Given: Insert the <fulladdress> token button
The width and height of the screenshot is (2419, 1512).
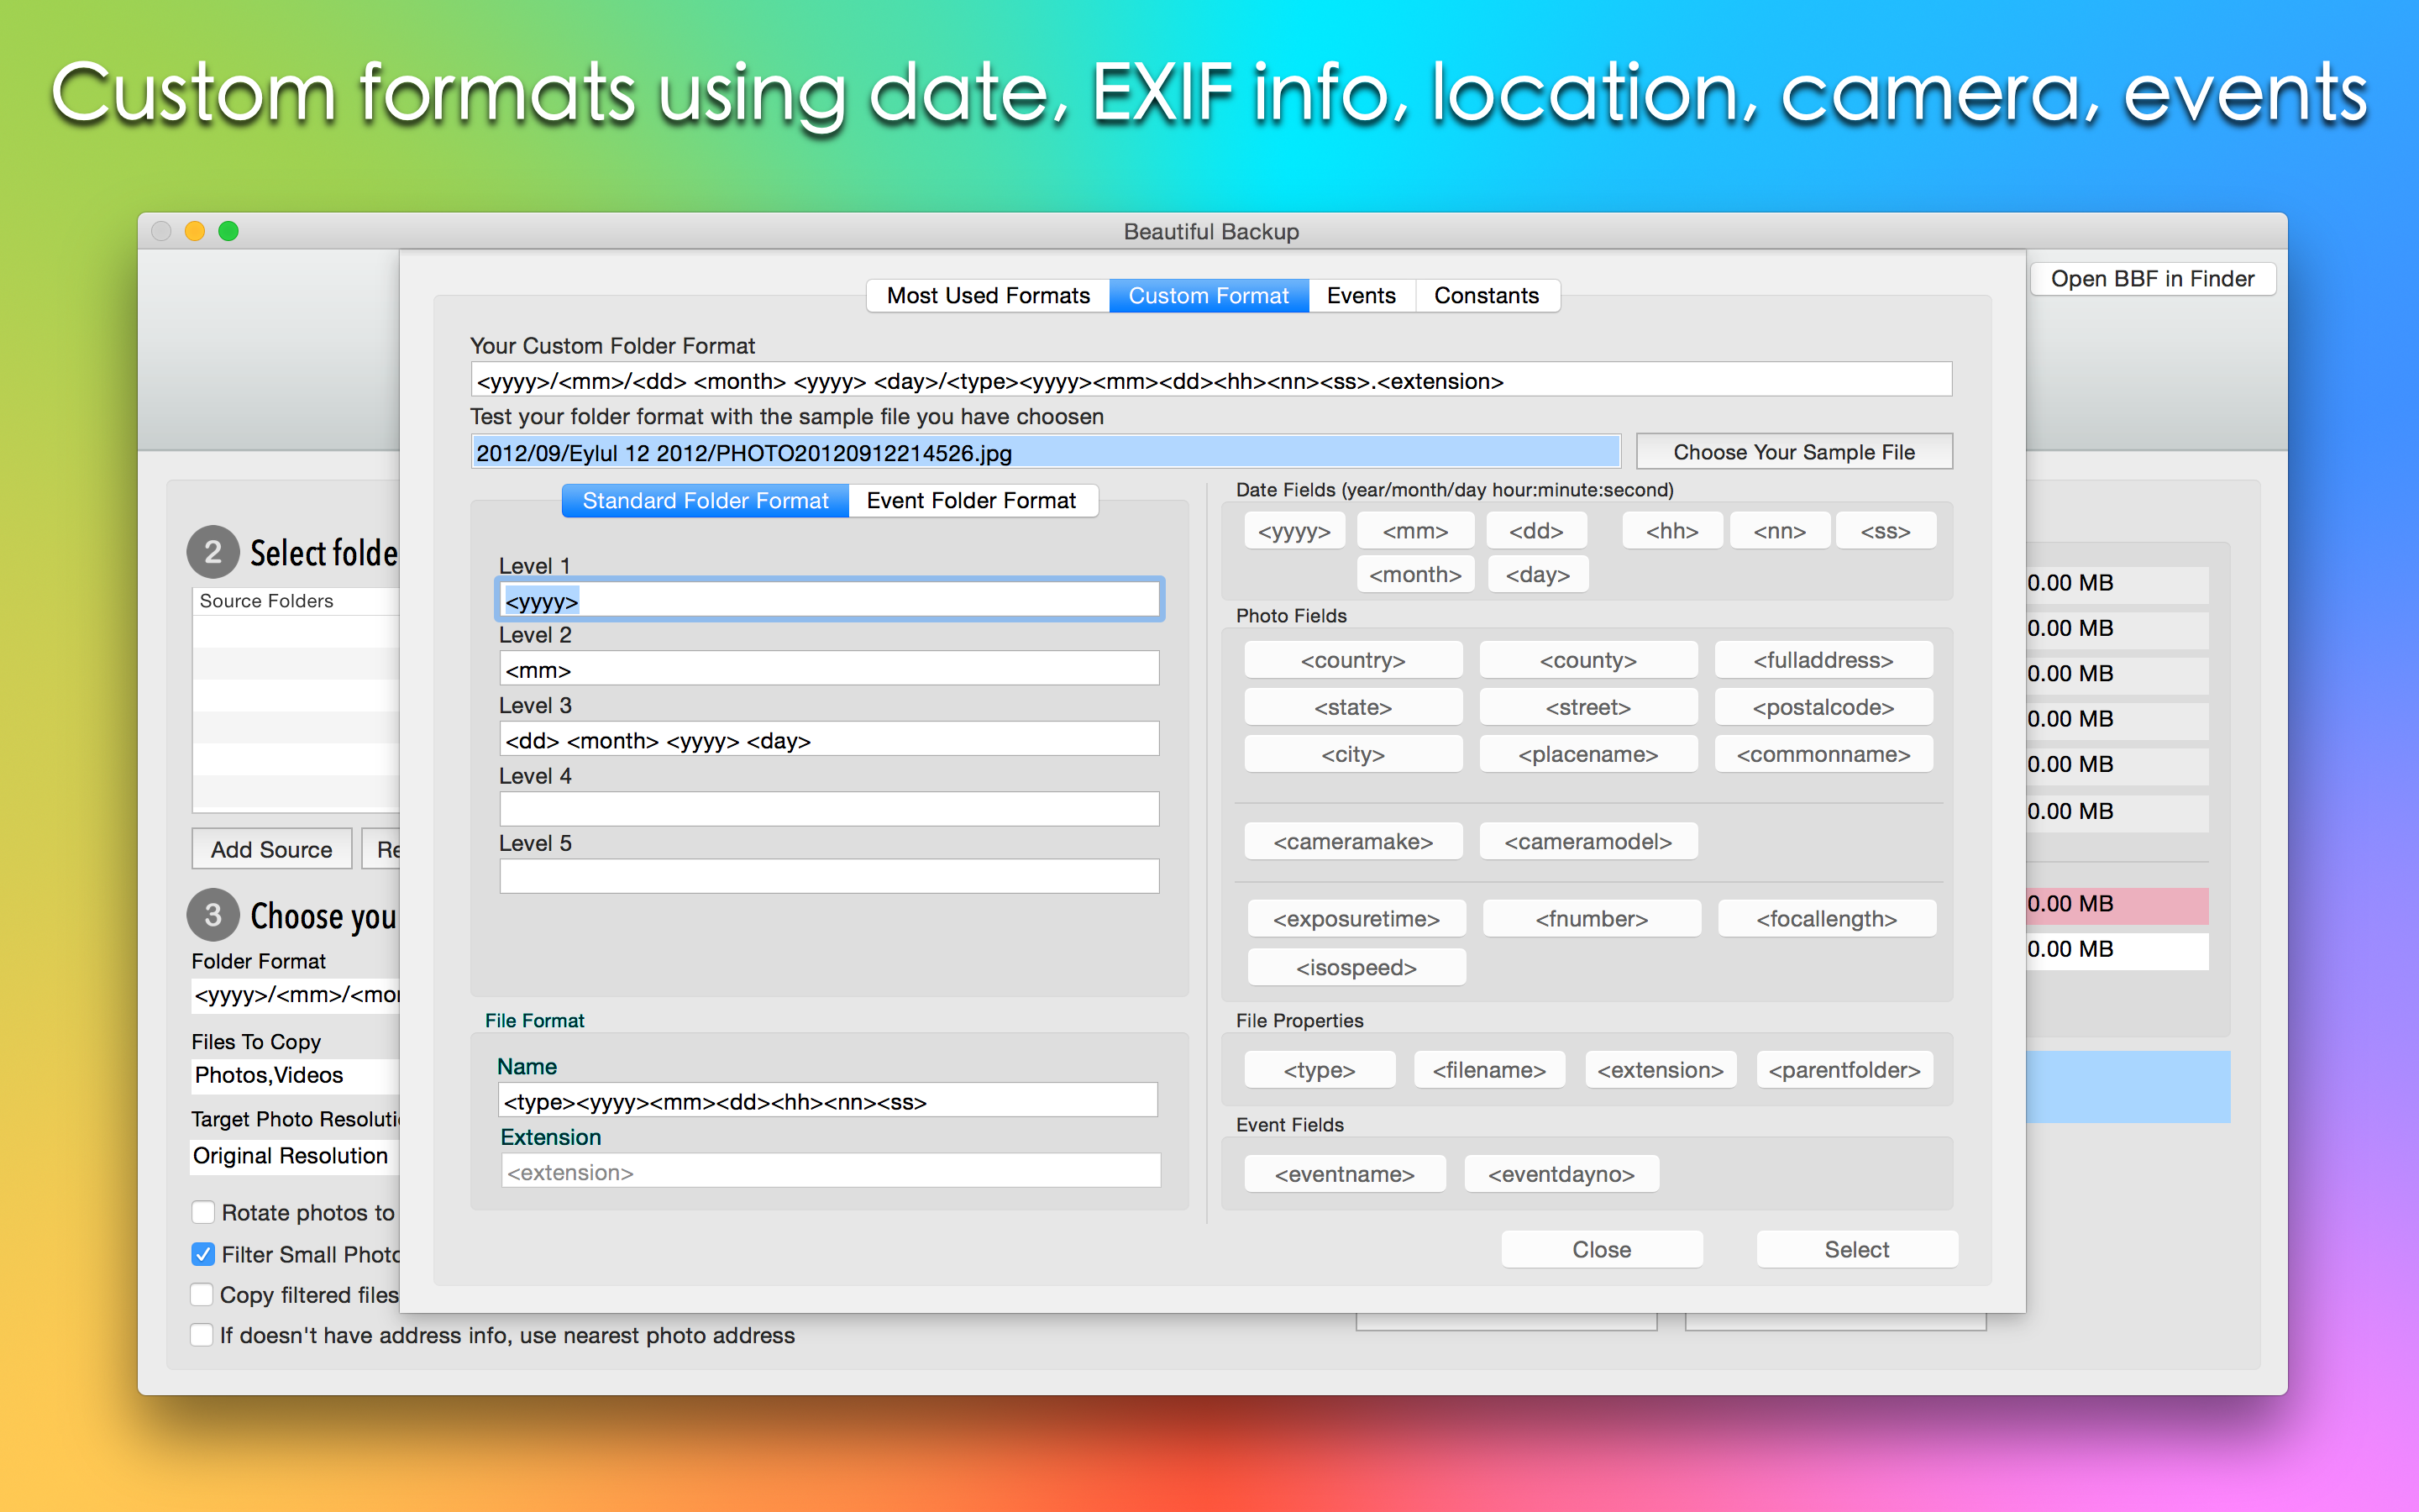Looking at the screenshot, I should click(1823, 660).
